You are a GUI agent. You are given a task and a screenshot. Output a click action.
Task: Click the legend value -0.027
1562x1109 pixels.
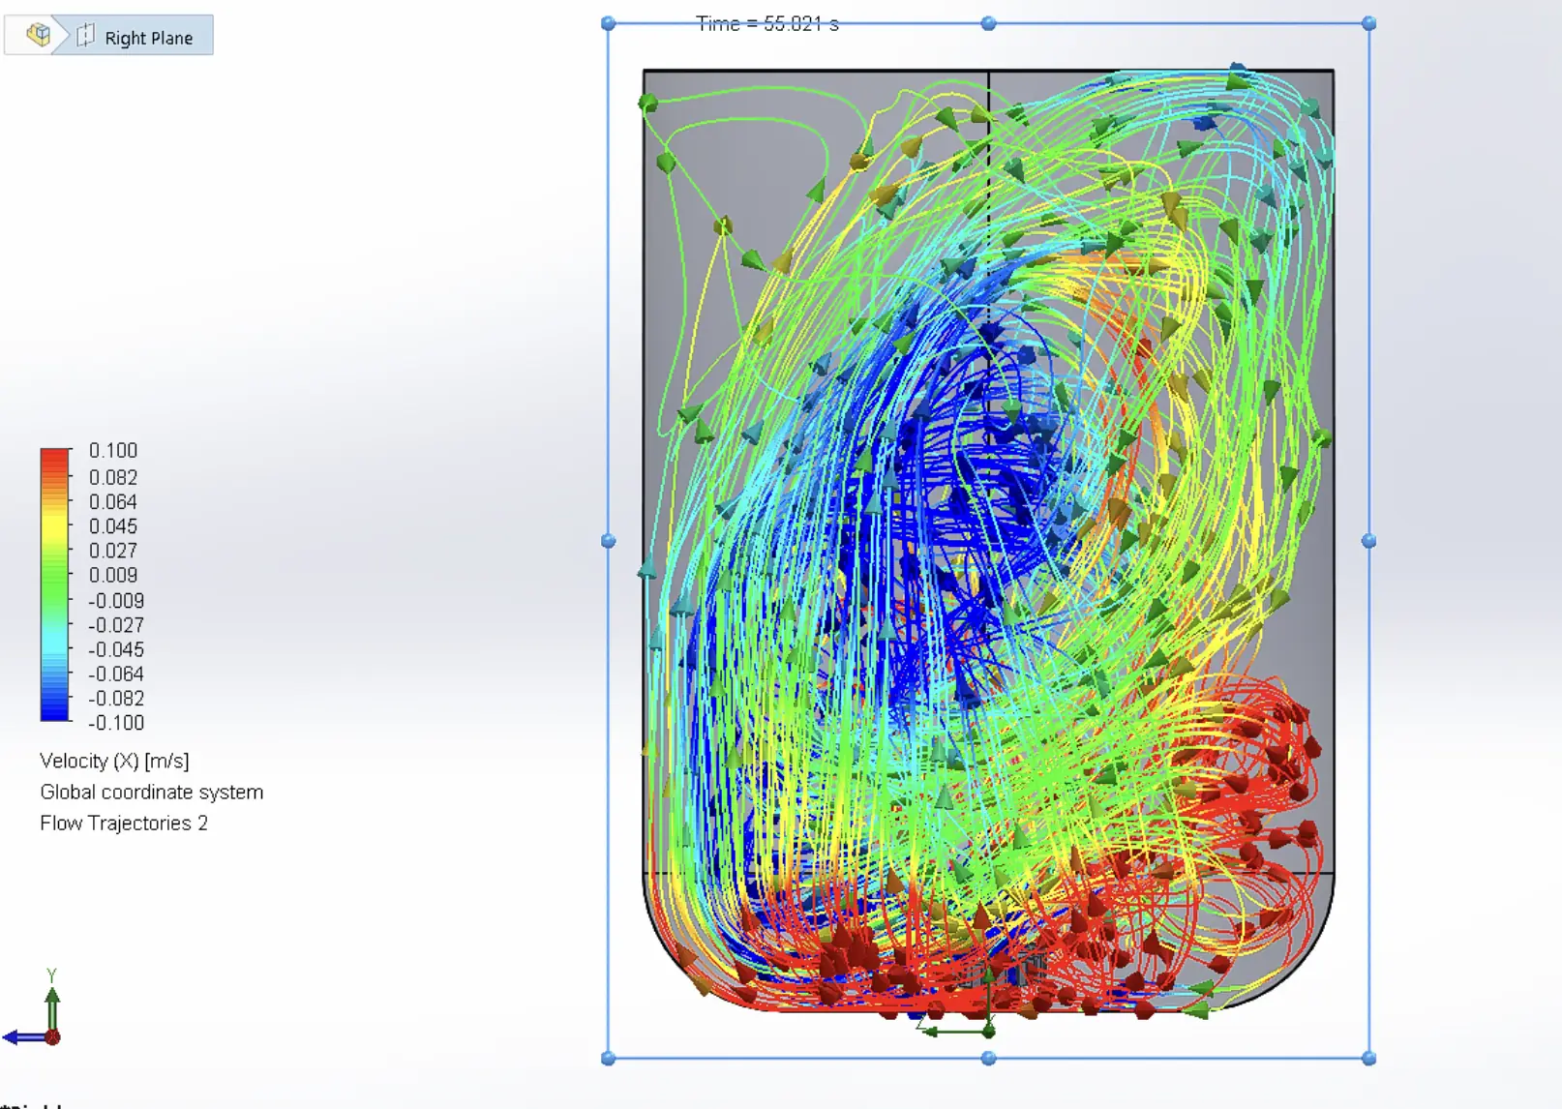(x=116, y=625)
